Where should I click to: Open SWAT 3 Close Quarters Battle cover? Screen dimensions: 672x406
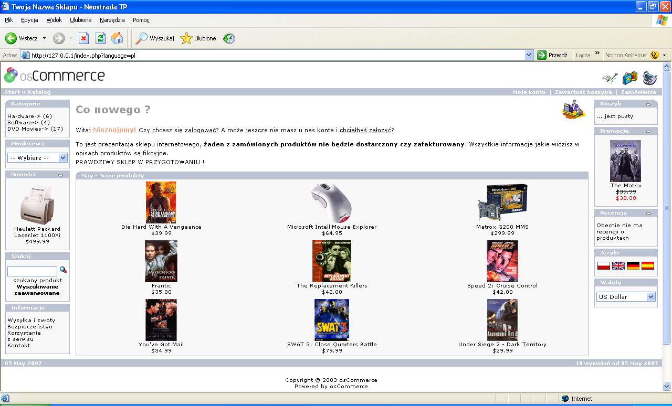tap(331, 320)
